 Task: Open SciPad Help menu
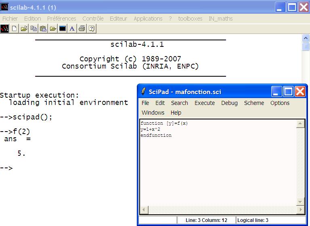[176, 113]
